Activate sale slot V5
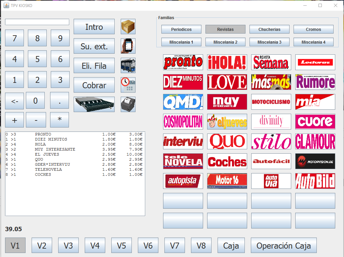Image resolution: width=344 pixels, height=257 pixels. (x=121, y=246)
